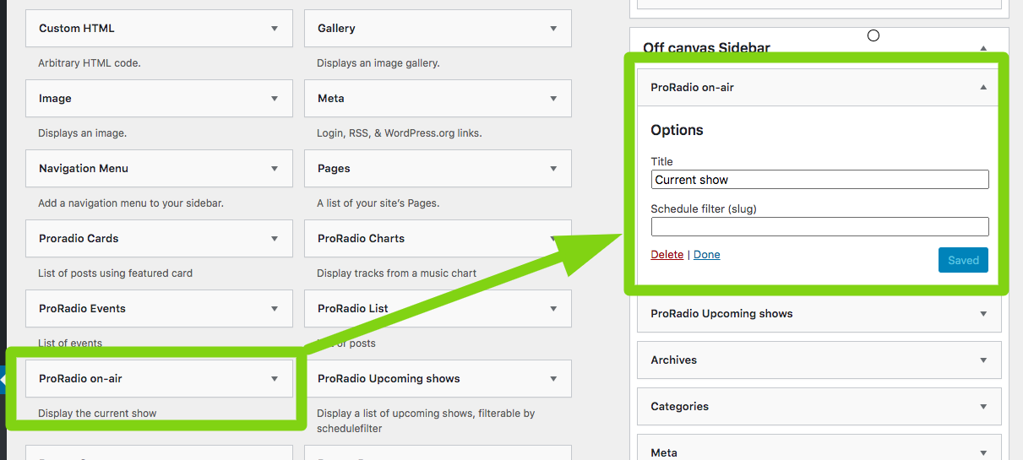Select the Proradio Cards widget title
Image resolution: width=1023 pixels, height=460 pixels.
coord(79,239)
